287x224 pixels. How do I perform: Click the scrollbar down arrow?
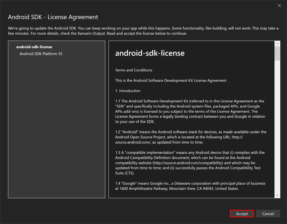[277, 195]
